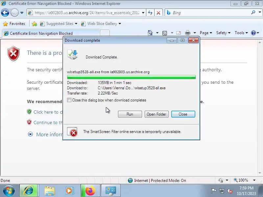This screenshot has height=197, width=263.
Task: Click the Stop loading red X icon
Action: coord(158,13)
